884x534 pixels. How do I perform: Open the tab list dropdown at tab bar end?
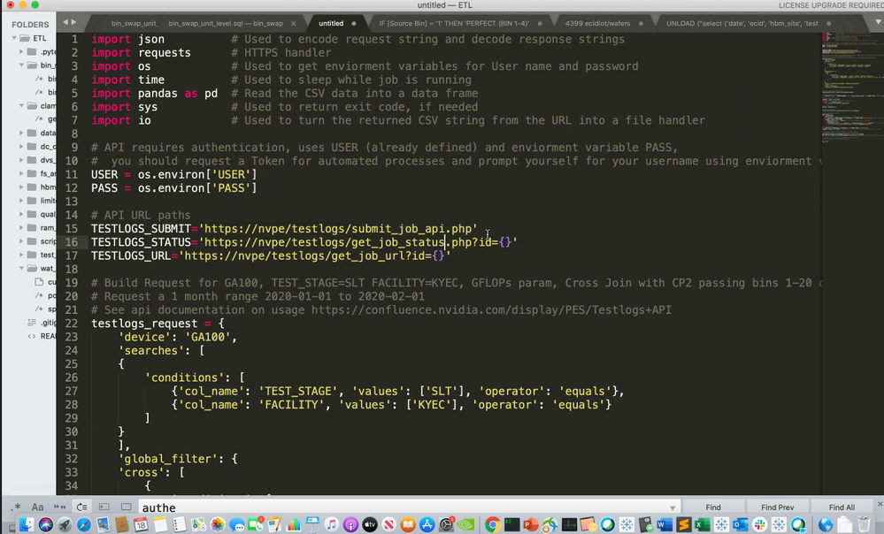tap(877, 22)
